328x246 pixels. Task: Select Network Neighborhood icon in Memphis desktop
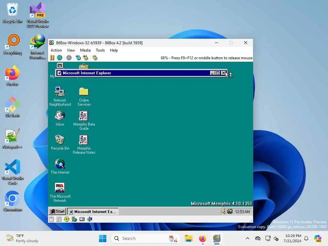(60, 96)
